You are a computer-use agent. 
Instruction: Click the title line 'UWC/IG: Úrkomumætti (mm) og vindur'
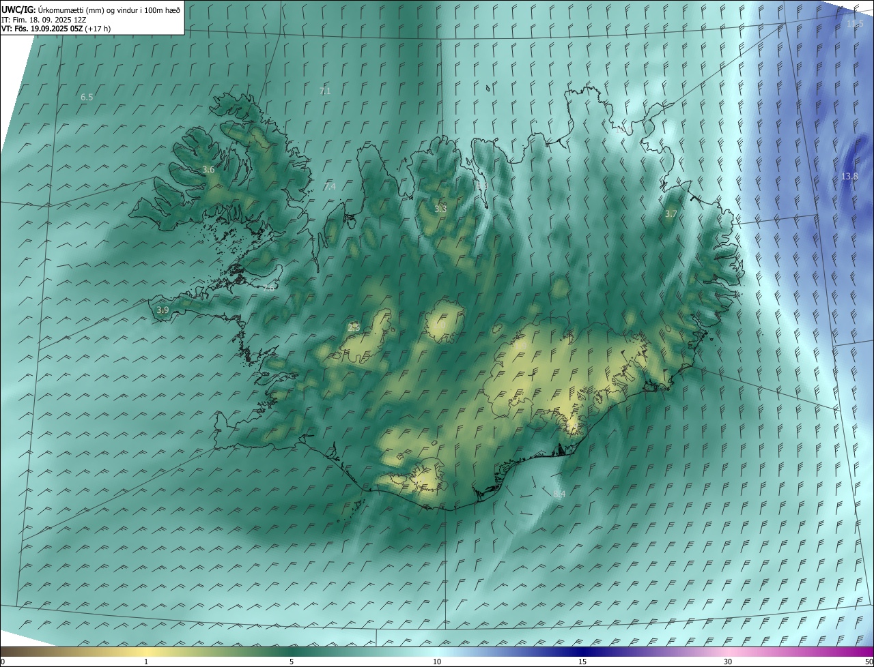point(91,10)
